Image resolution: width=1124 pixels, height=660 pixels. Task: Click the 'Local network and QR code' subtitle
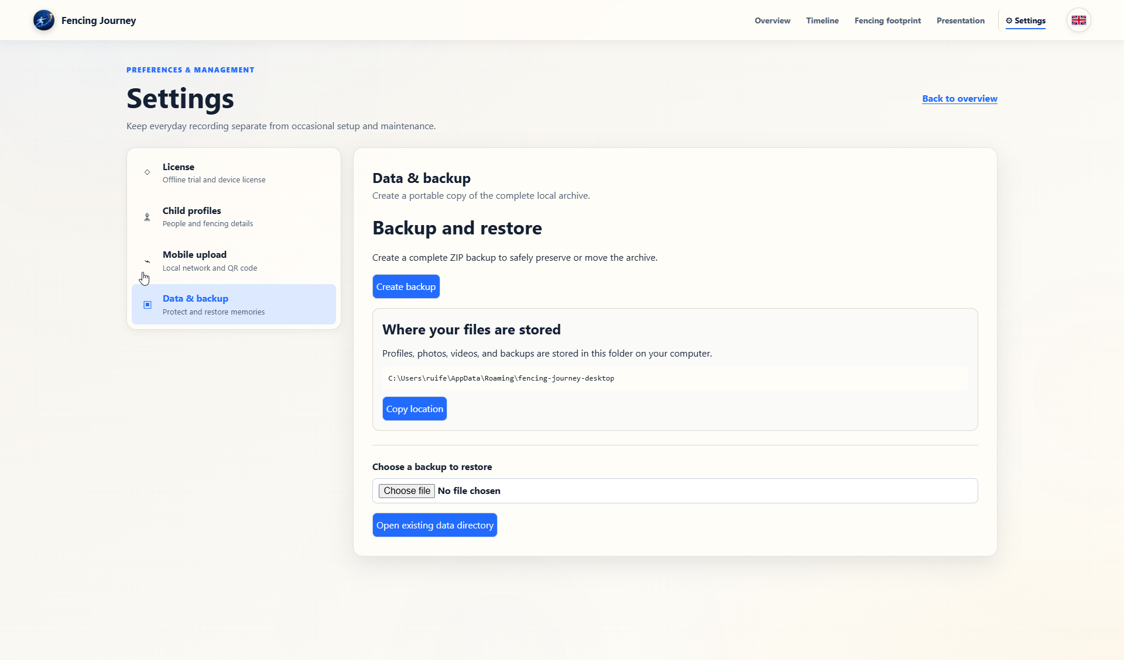tap(210, 268)
